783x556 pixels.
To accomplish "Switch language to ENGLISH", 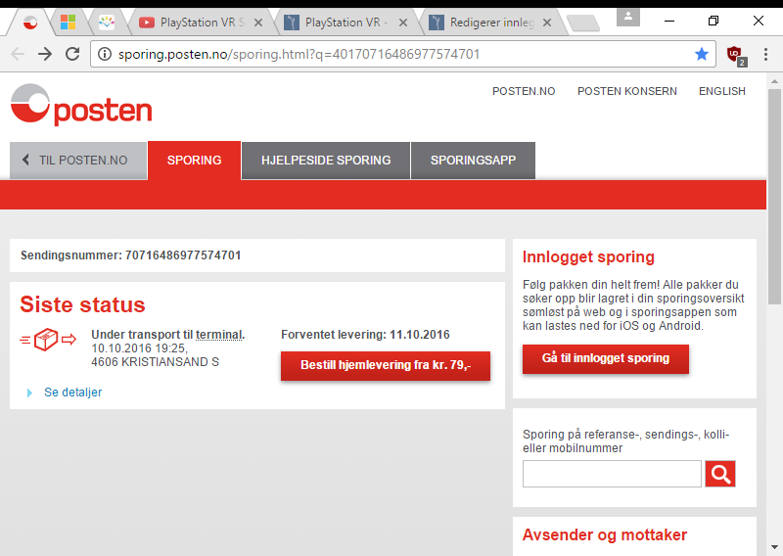I will click(722, 91).
